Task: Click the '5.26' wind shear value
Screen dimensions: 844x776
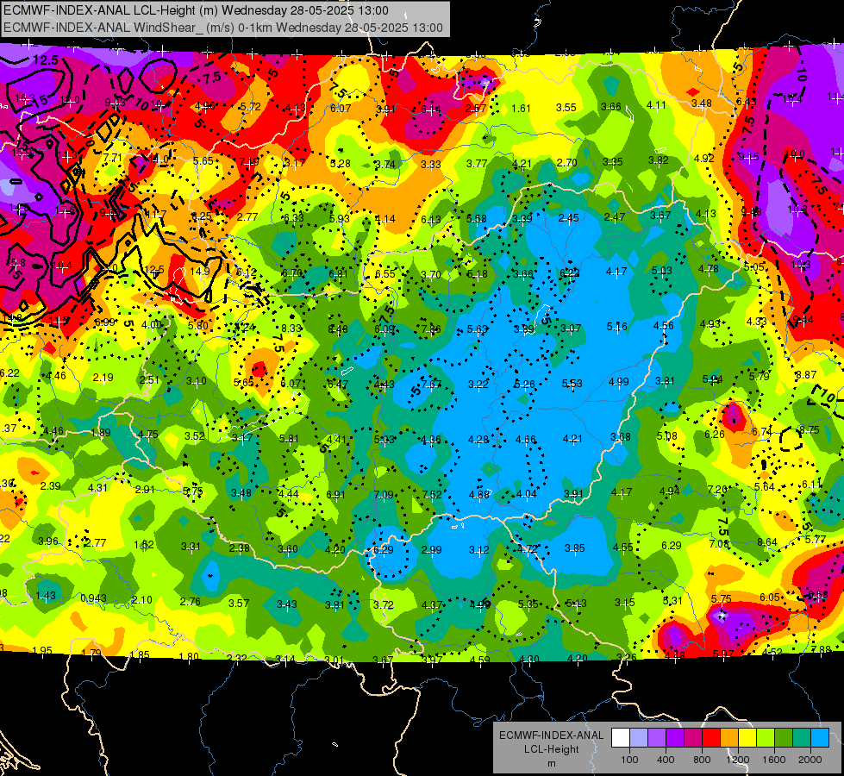Action: pos(525,384)
